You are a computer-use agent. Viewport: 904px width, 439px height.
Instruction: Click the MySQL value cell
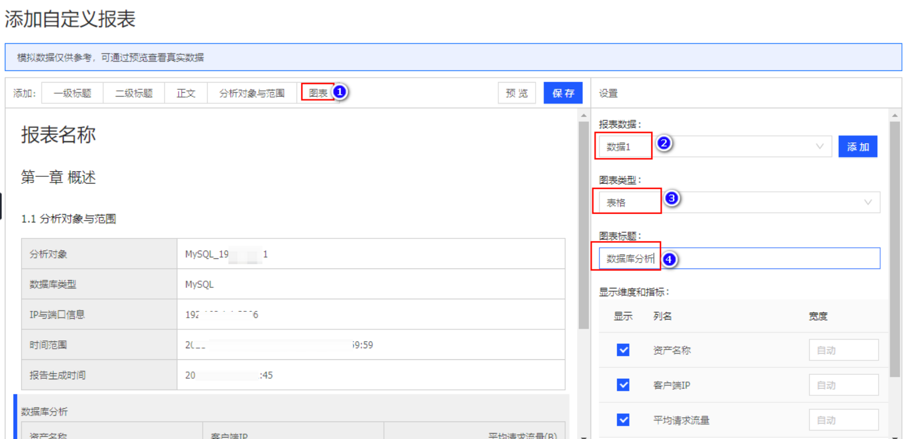(371, 285)
